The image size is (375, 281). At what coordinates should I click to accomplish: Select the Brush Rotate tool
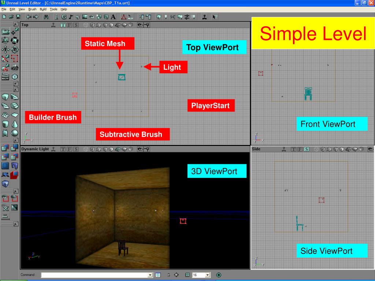click(x=15, y=40)
